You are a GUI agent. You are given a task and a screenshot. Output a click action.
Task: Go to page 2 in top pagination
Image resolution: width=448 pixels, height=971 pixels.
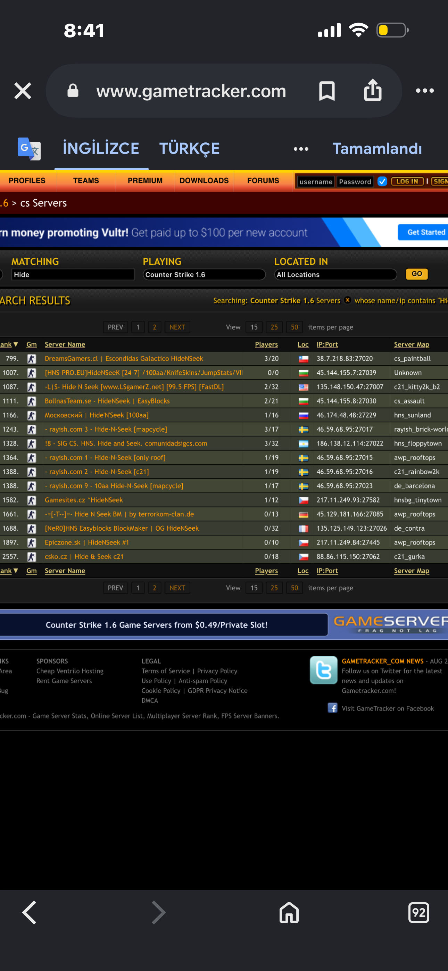click(x=154, y=327)
